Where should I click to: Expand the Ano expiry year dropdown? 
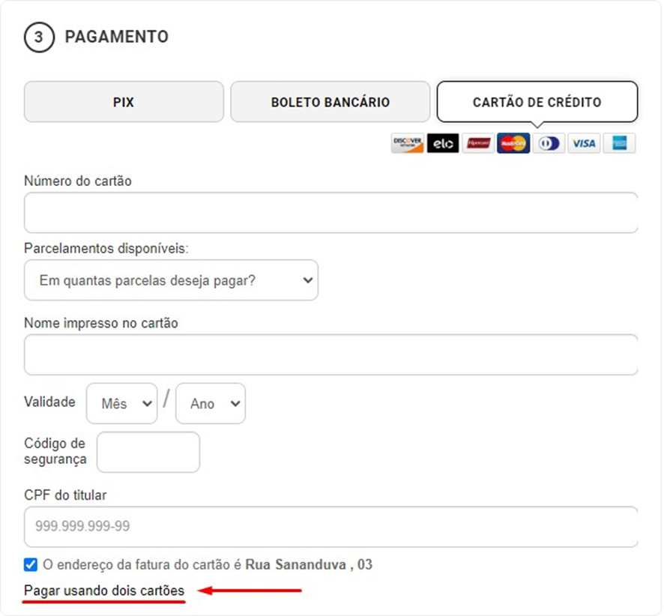[211, 404]
